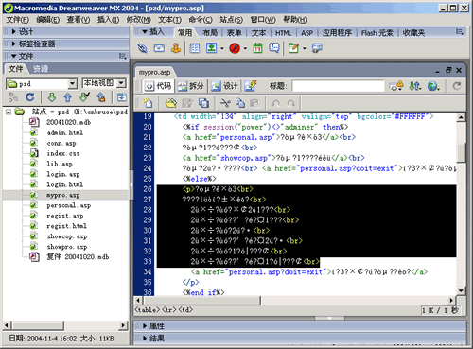Insert a date (calendar icon)
473x349 pixels.
(258, 48)
